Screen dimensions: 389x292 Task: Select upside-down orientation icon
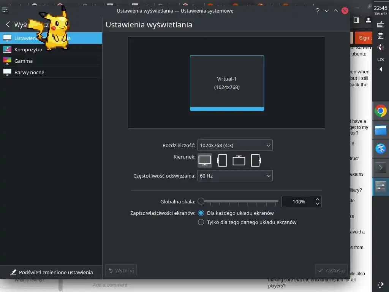point(239,160)
